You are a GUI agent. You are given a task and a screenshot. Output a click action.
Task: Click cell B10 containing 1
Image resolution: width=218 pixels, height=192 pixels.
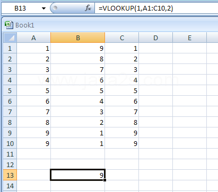tap(78, 143)
